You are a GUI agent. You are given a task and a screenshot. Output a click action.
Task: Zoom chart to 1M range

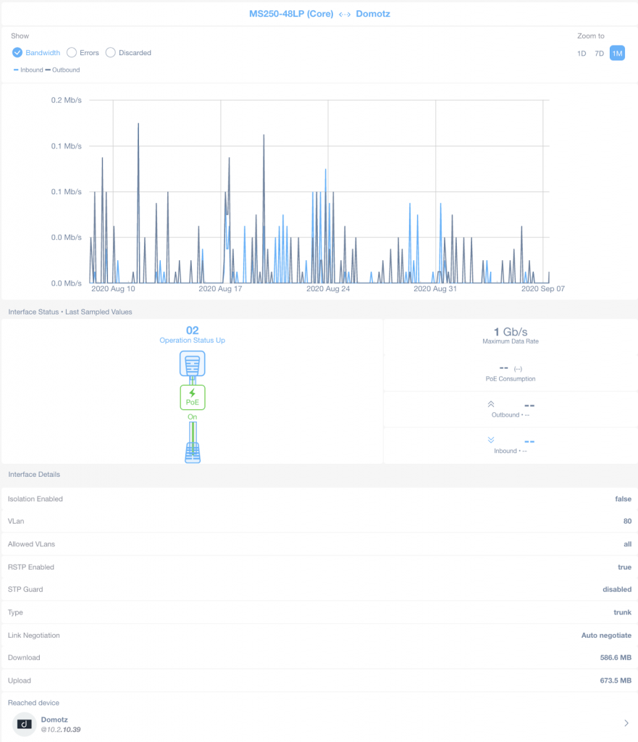(617, 54)
